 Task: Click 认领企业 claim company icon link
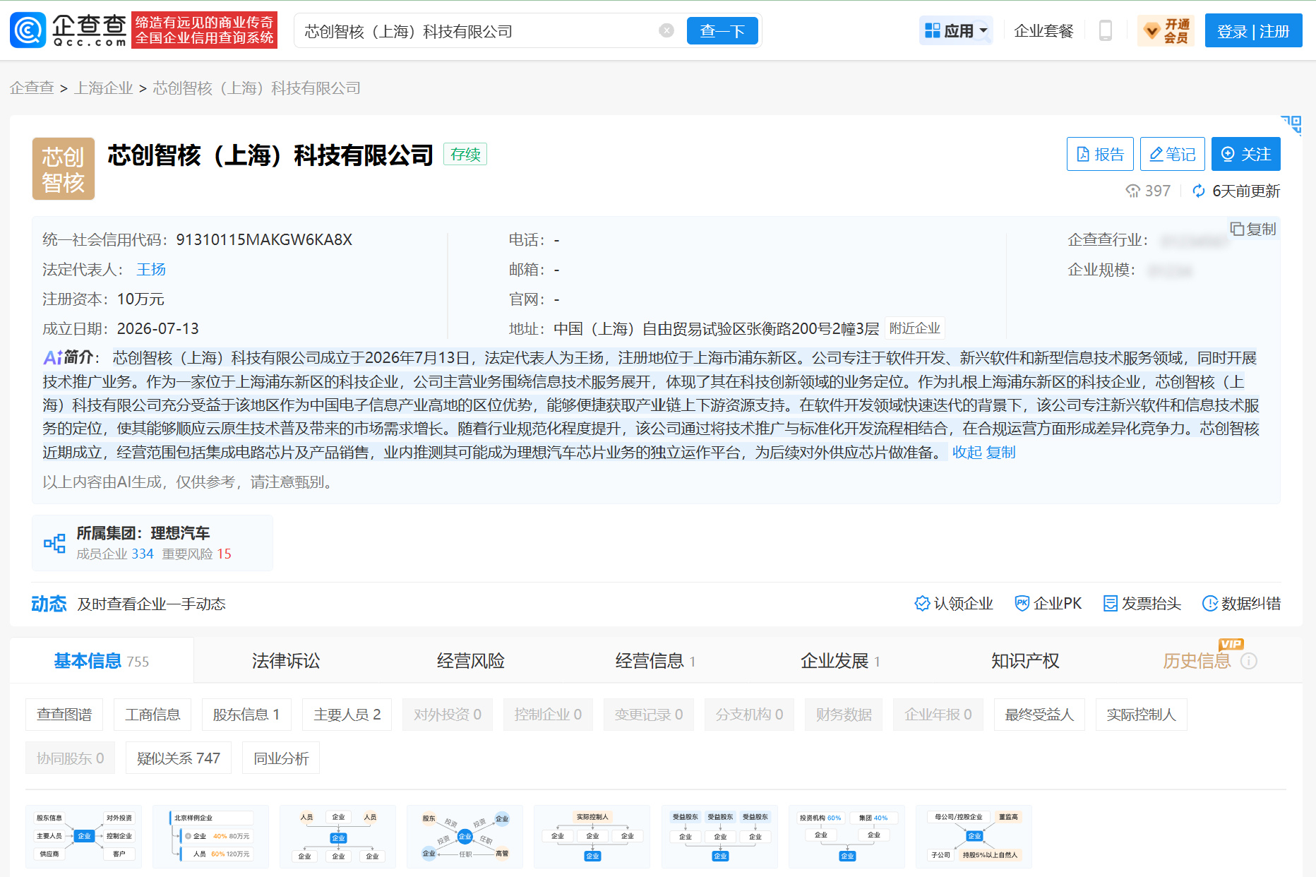tap(954, 603)
